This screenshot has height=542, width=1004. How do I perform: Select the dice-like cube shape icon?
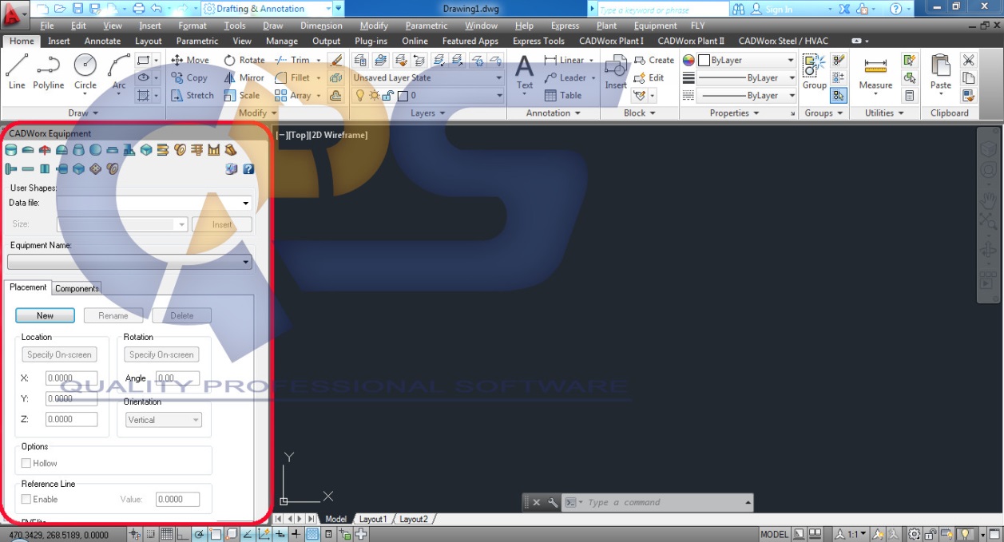[x=95, y=168]
